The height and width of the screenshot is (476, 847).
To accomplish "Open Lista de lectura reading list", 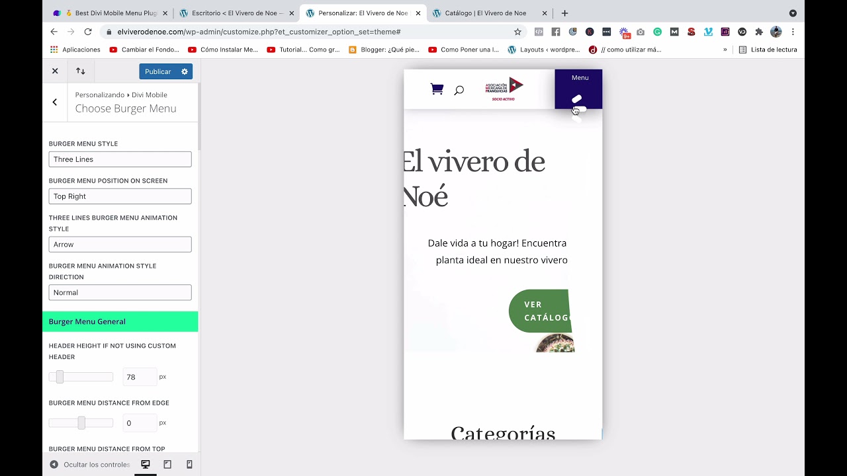I will pyautogui.click(x=768, y=50).
